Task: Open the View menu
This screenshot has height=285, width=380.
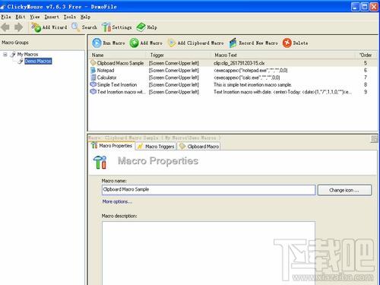Action: 35,17
